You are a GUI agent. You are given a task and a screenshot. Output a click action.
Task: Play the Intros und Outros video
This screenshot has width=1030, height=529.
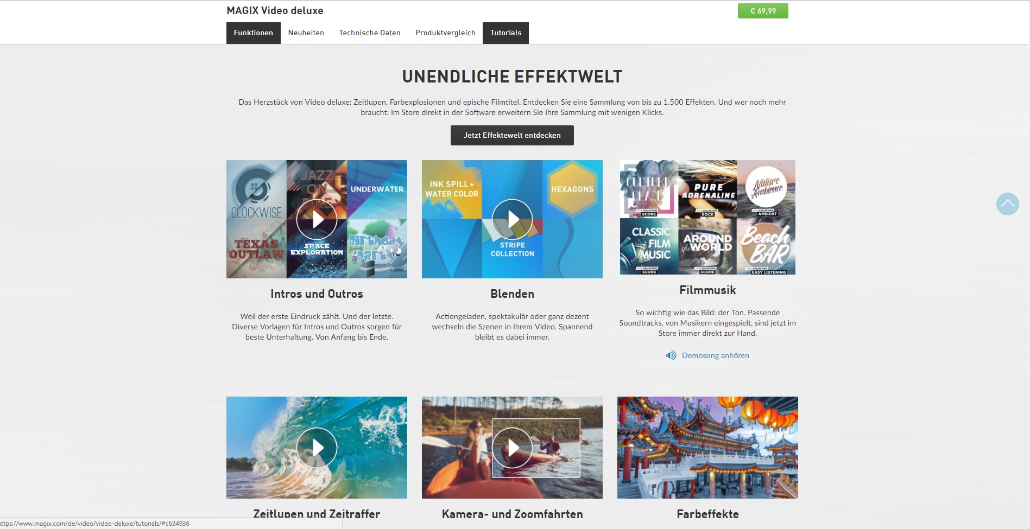[317, 219]
